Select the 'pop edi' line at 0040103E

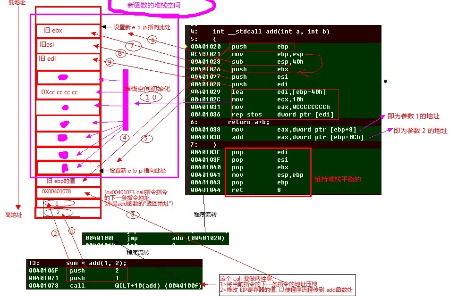pyautogui.click(x=260, y=152)
